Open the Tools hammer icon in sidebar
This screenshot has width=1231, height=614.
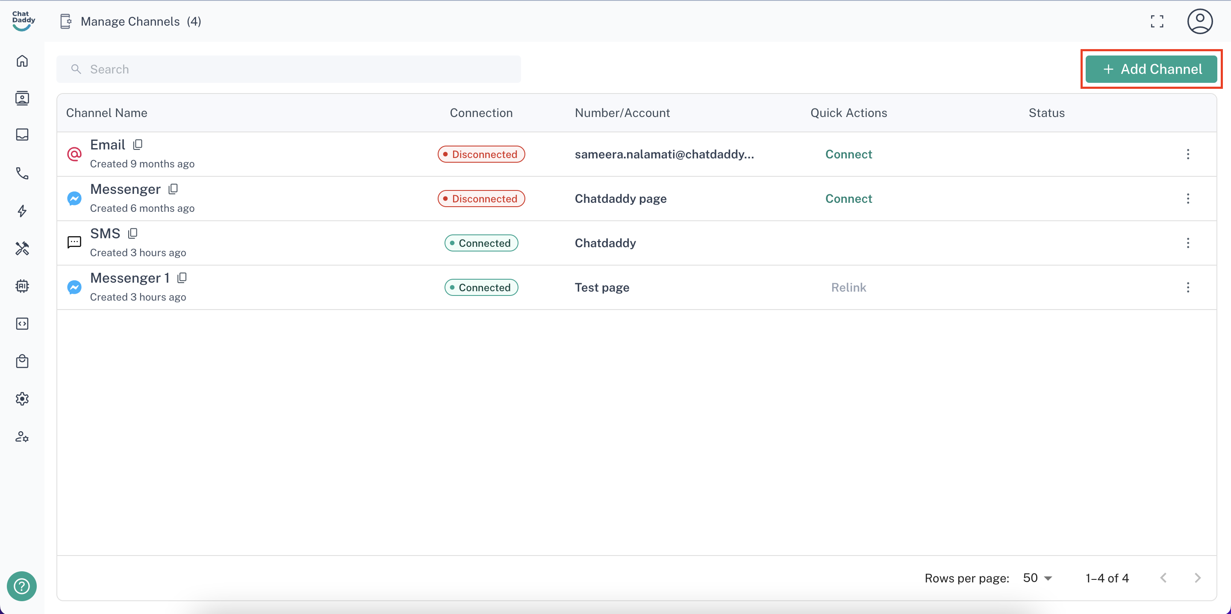pyautogui.click(x=22, y=248)
